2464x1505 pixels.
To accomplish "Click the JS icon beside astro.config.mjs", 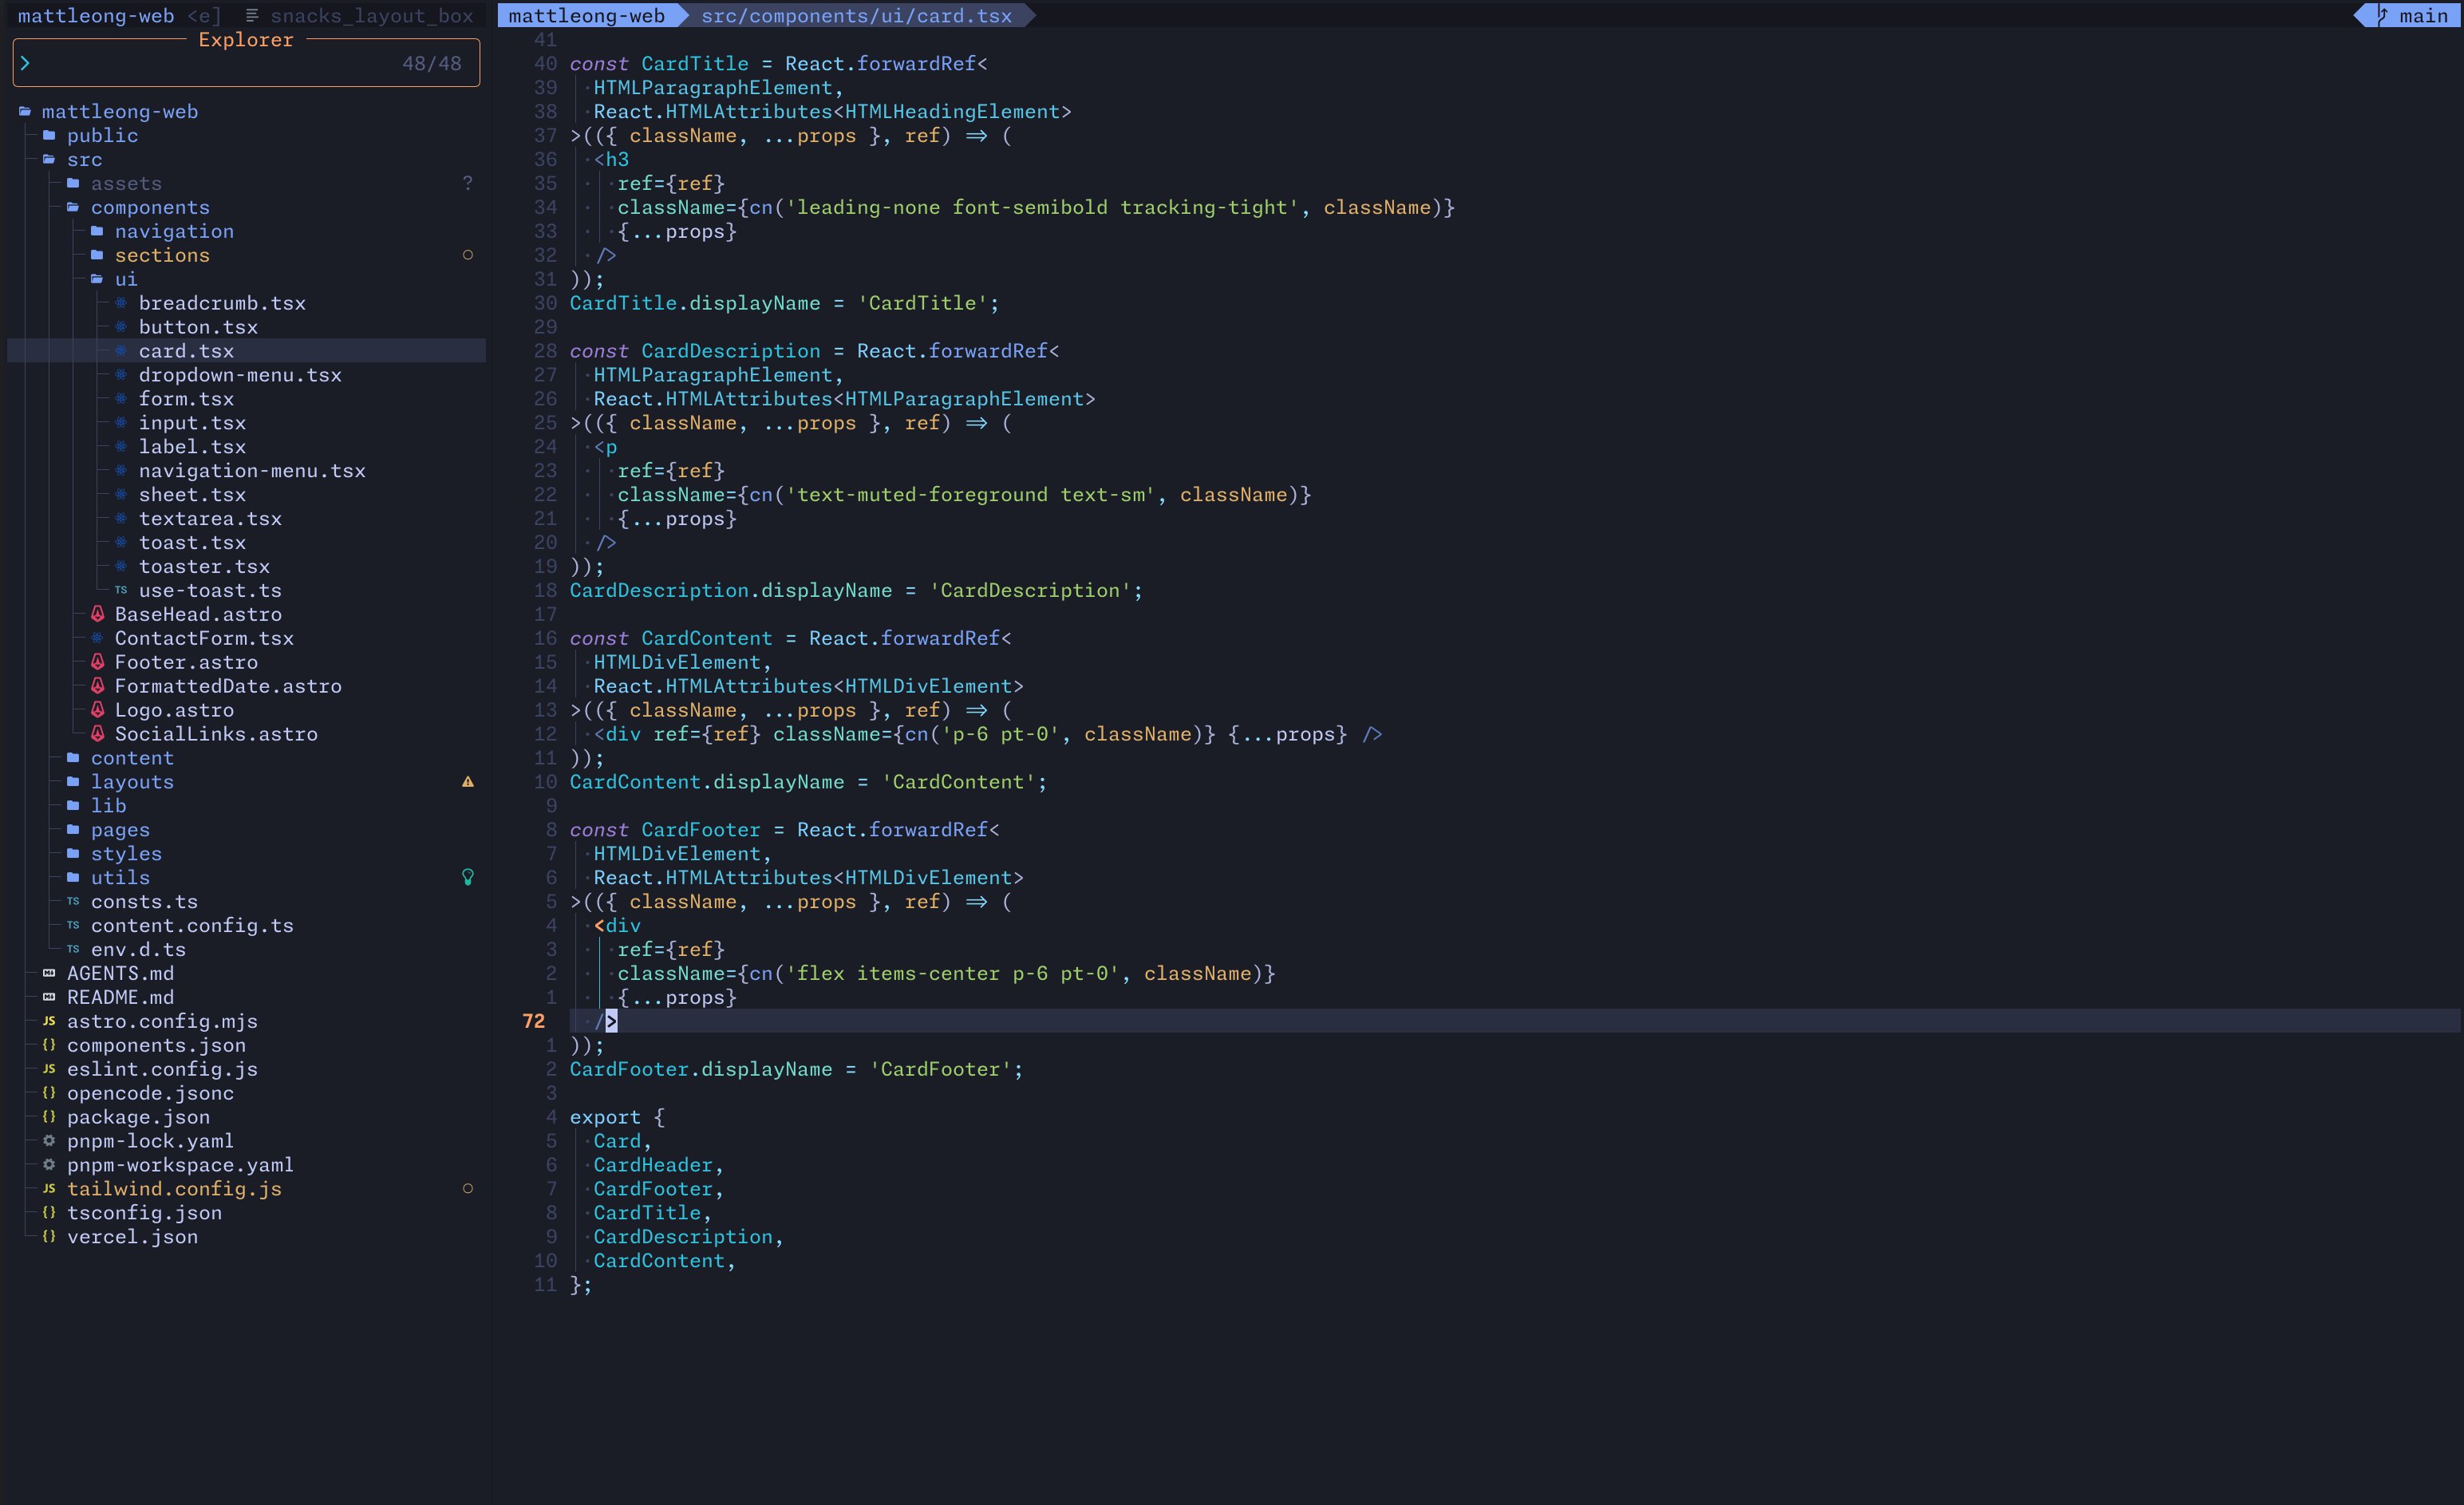I will click(49, 1021).
